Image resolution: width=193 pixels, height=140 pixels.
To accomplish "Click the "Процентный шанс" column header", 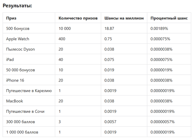I will tap(169, 18).
